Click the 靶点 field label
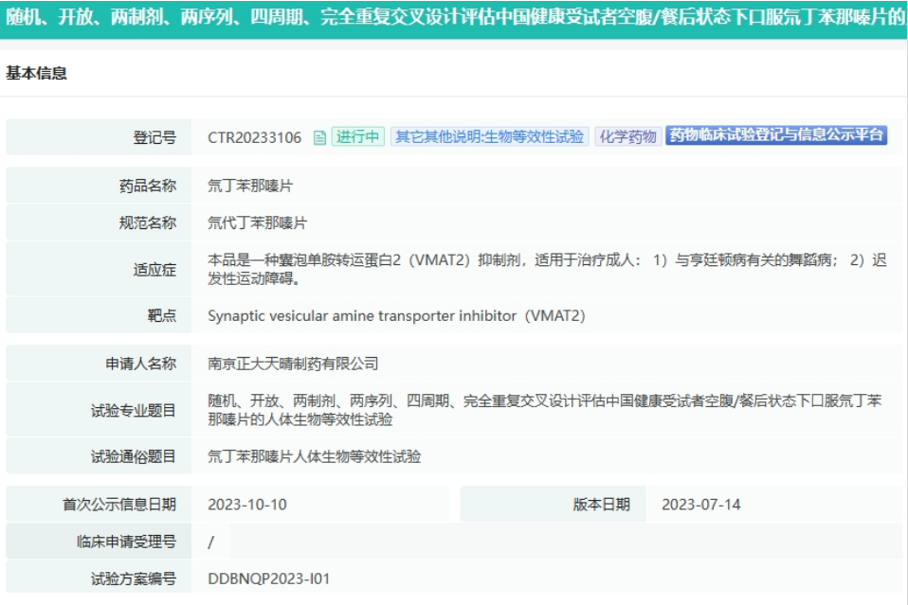908x605 pixels. point(161,316)
